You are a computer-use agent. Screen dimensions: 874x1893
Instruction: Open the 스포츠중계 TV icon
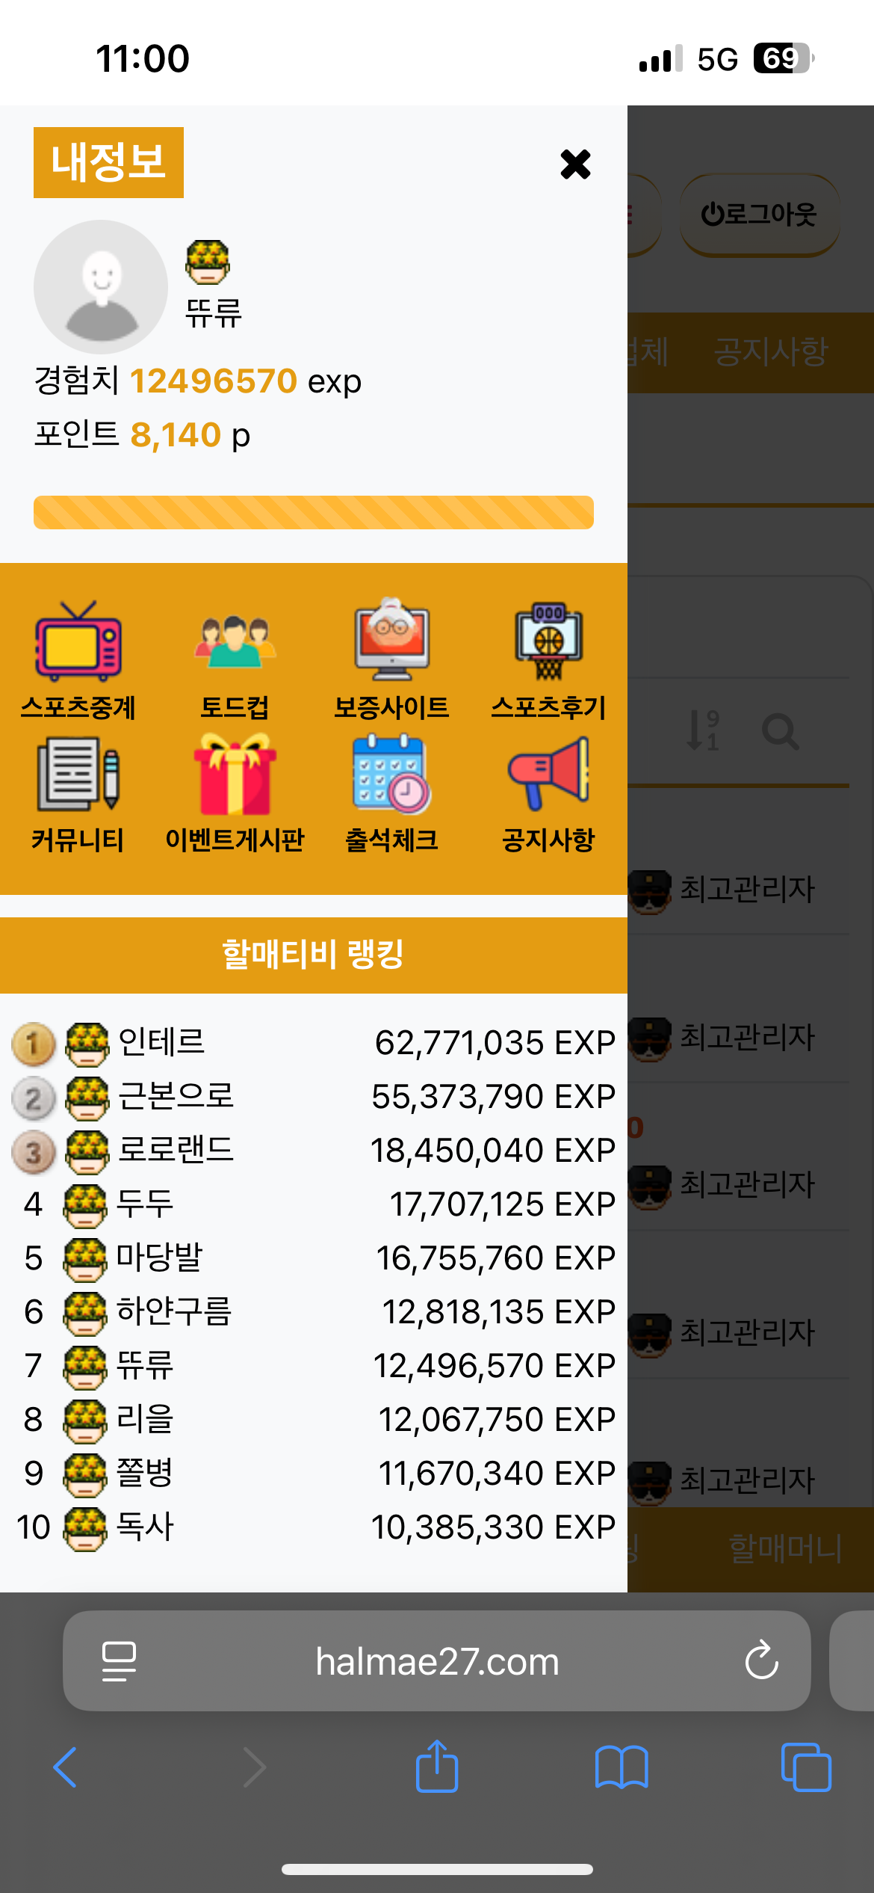coord(78,641)
